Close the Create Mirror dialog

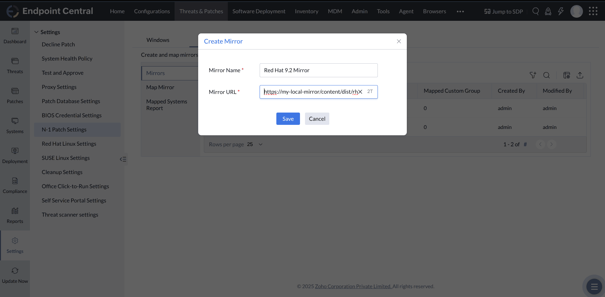click(399, 41)
